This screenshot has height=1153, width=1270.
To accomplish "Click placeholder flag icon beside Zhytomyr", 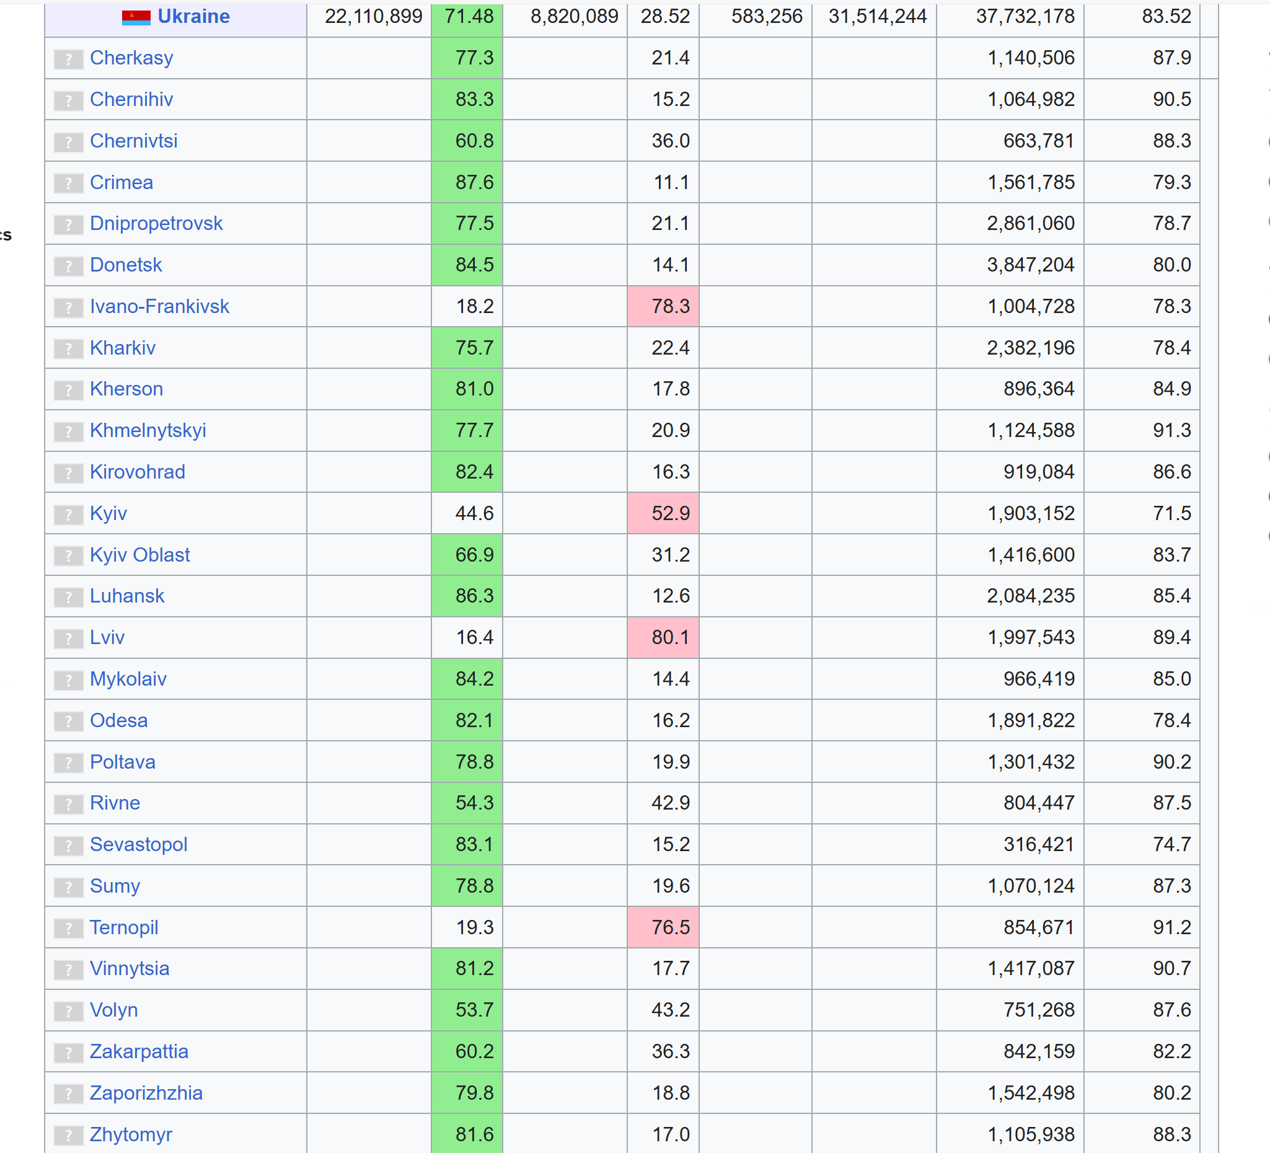I will pos(69,1136).
